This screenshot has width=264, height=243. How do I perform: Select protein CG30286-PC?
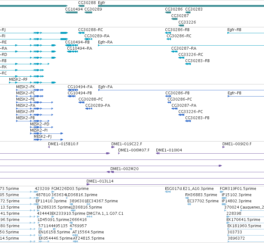180,99
